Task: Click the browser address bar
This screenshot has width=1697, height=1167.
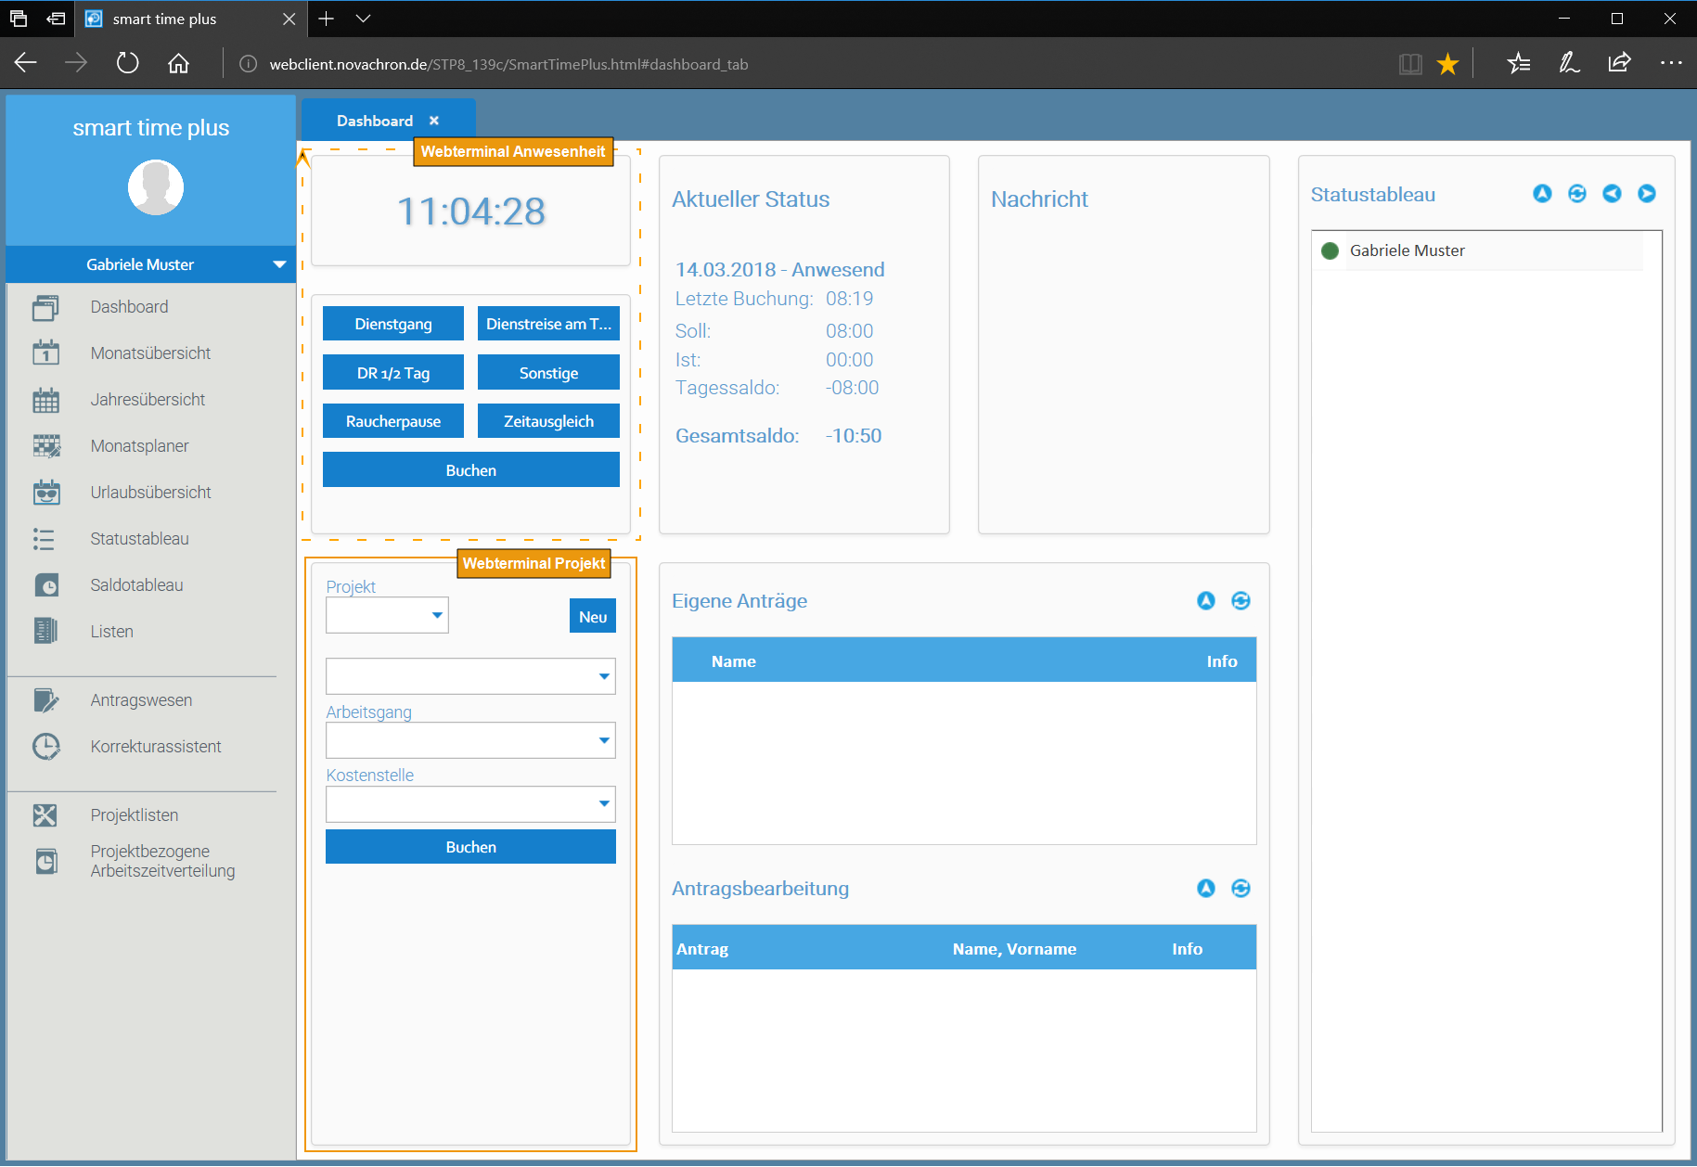Action: pyautogui.click(x=807, y=64)
